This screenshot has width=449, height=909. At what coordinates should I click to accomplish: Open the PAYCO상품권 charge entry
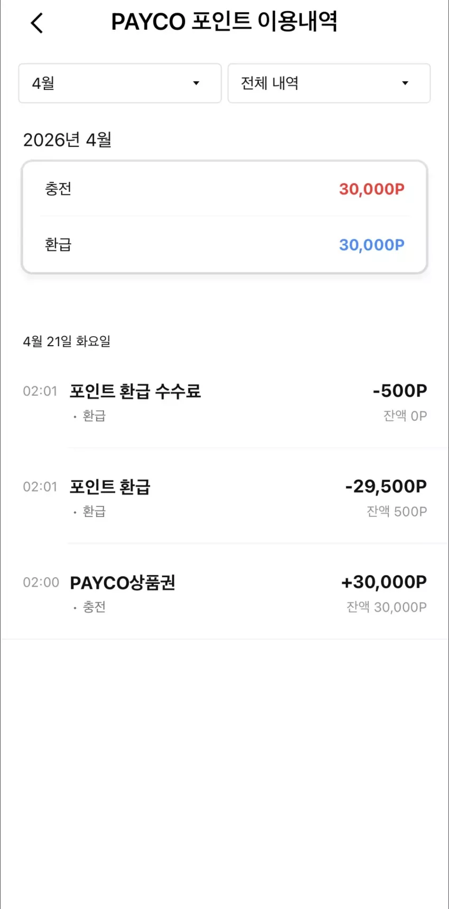coord(224,593)
